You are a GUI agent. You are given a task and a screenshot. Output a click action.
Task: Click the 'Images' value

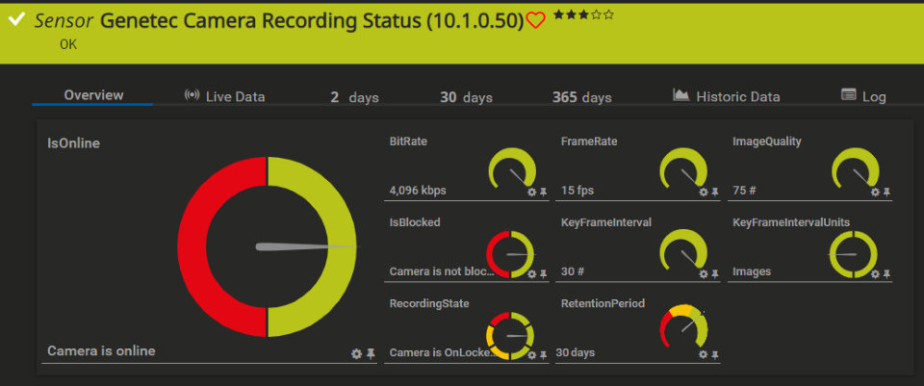coord(752,271)
